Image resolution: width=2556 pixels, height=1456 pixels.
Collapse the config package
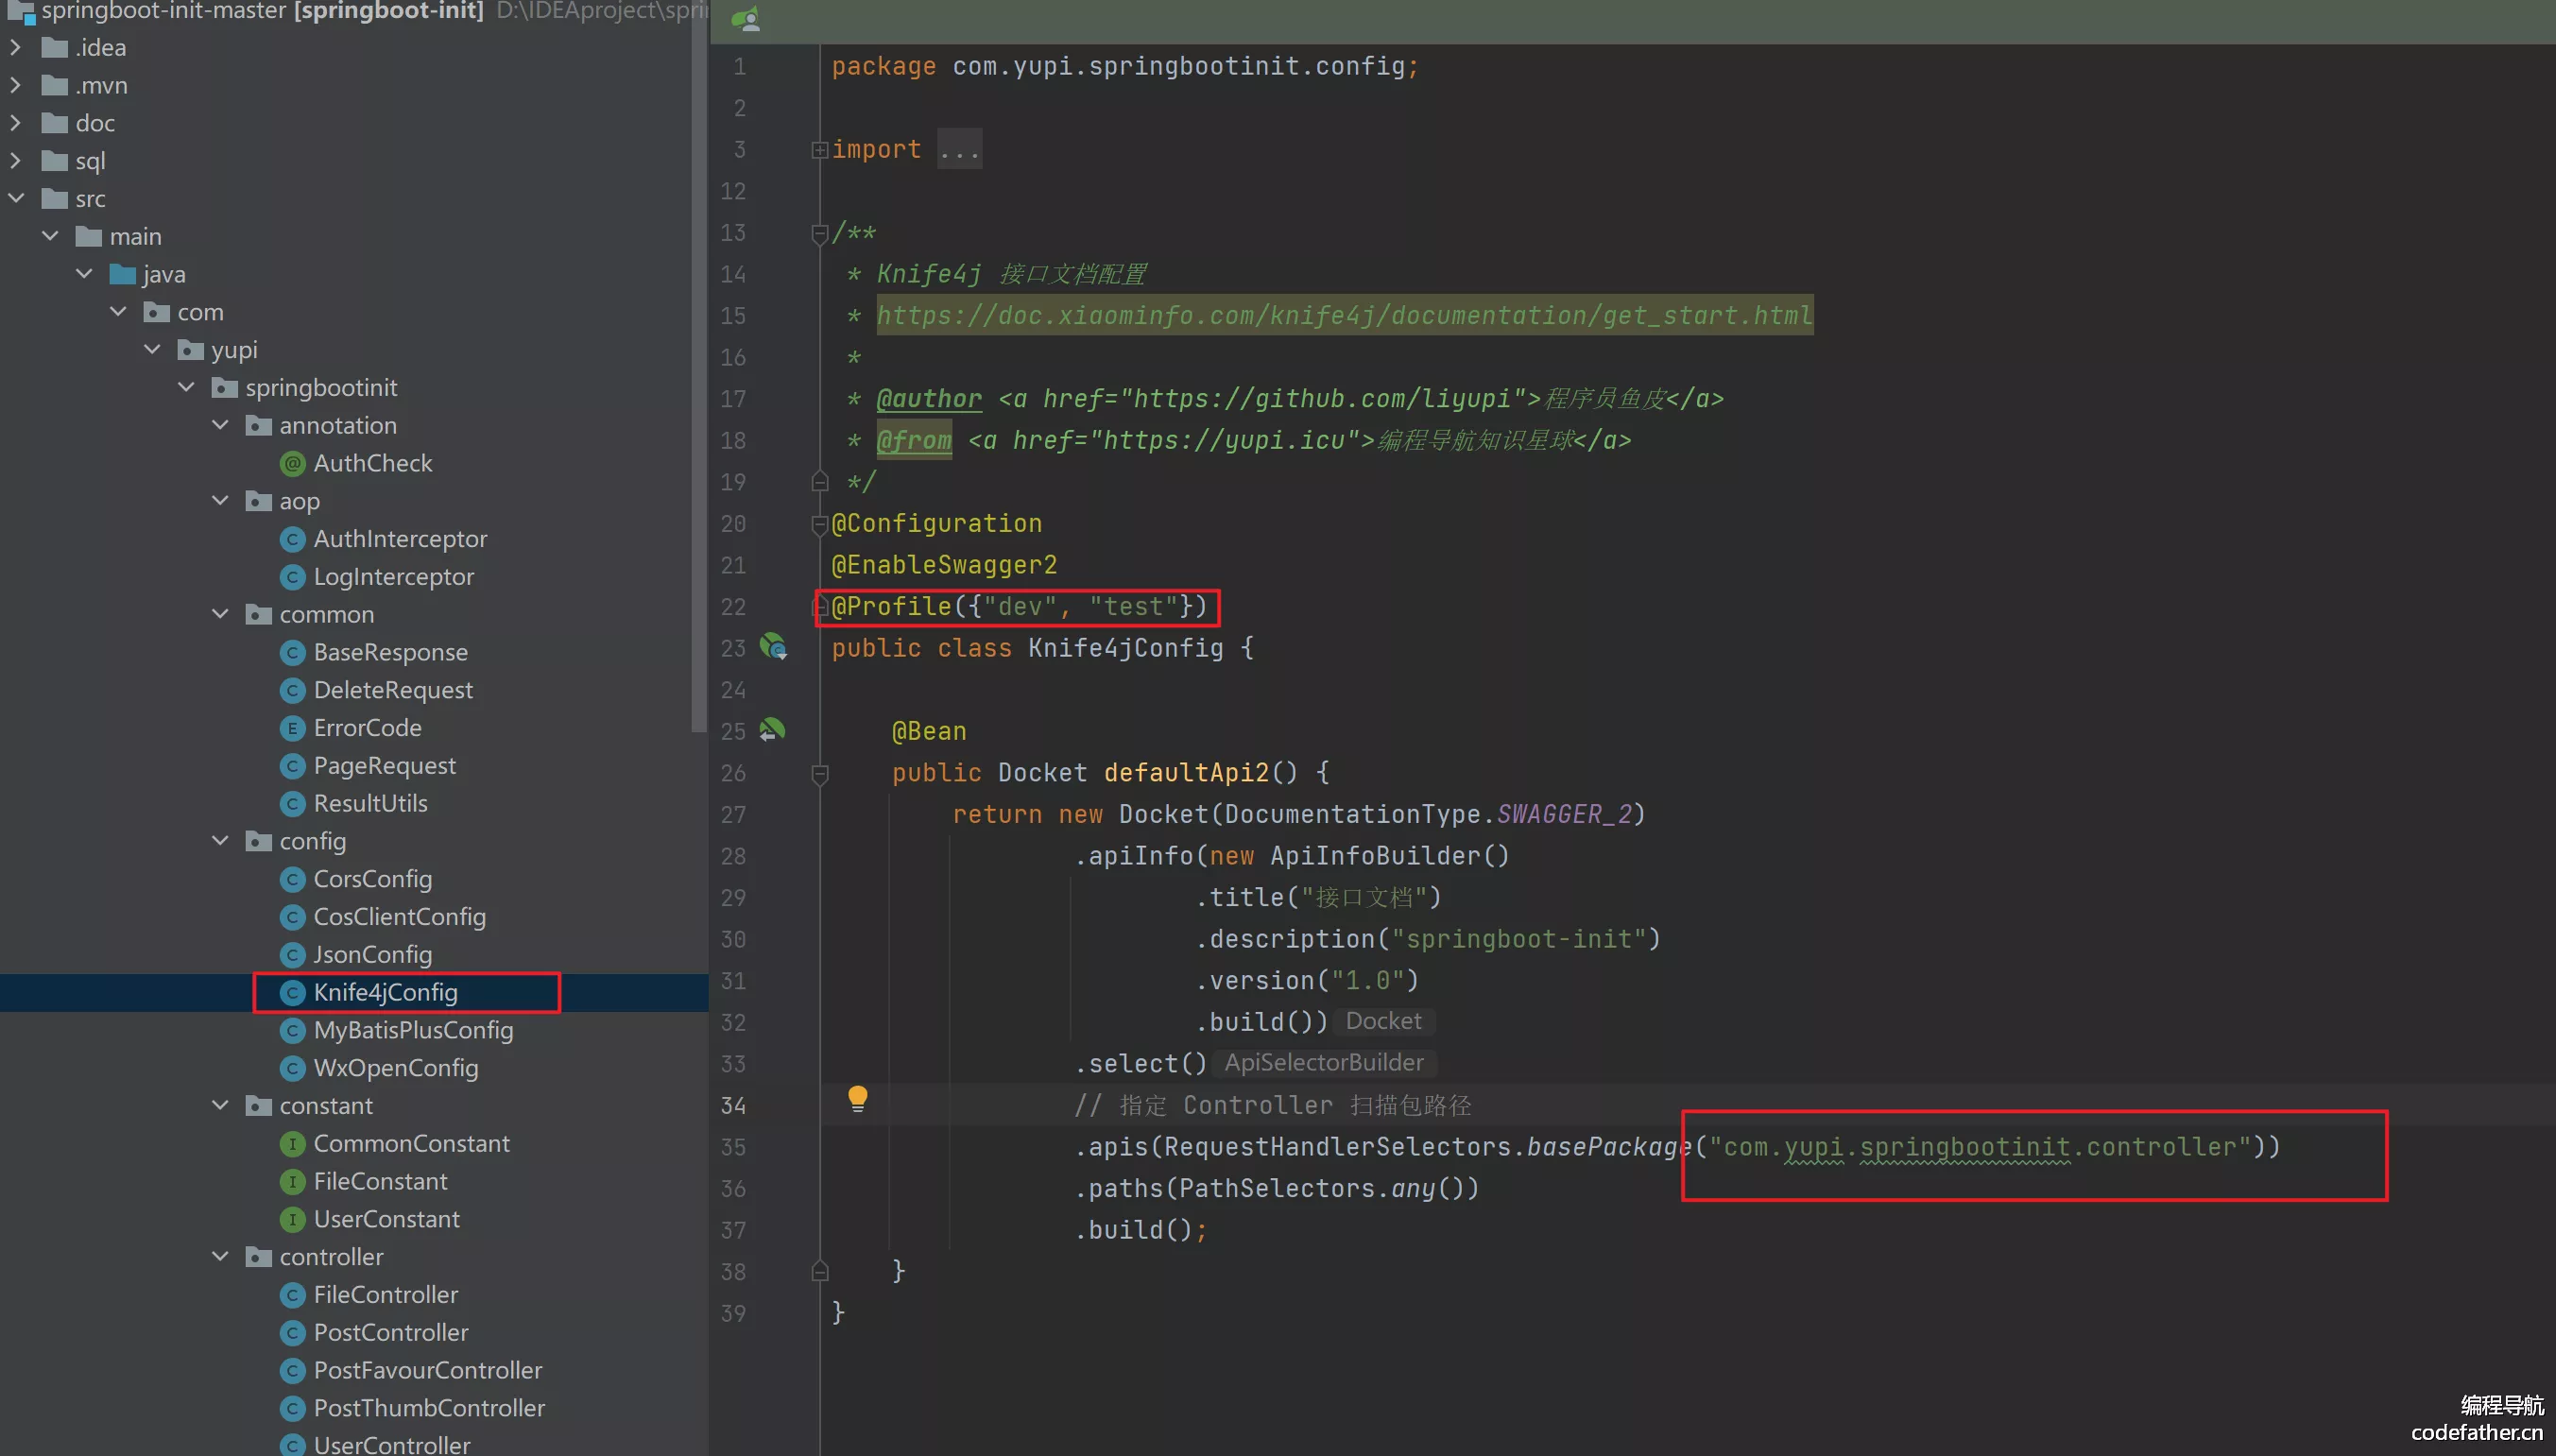[220, 841]
